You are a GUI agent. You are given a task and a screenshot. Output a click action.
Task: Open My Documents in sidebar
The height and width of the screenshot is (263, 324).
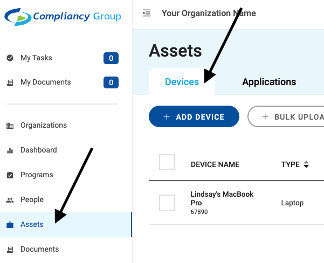pyautogui.click(x=46, y=82)
